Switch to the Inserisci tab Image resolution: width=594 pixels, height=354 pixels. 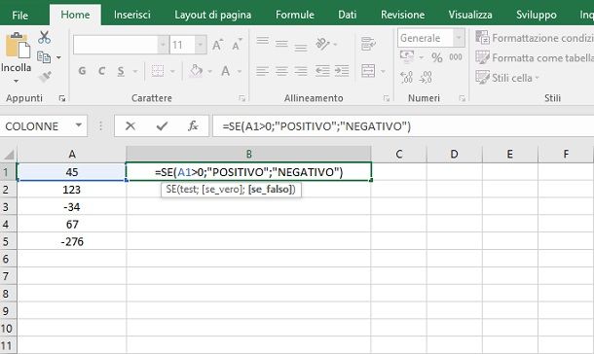[131, 15]
